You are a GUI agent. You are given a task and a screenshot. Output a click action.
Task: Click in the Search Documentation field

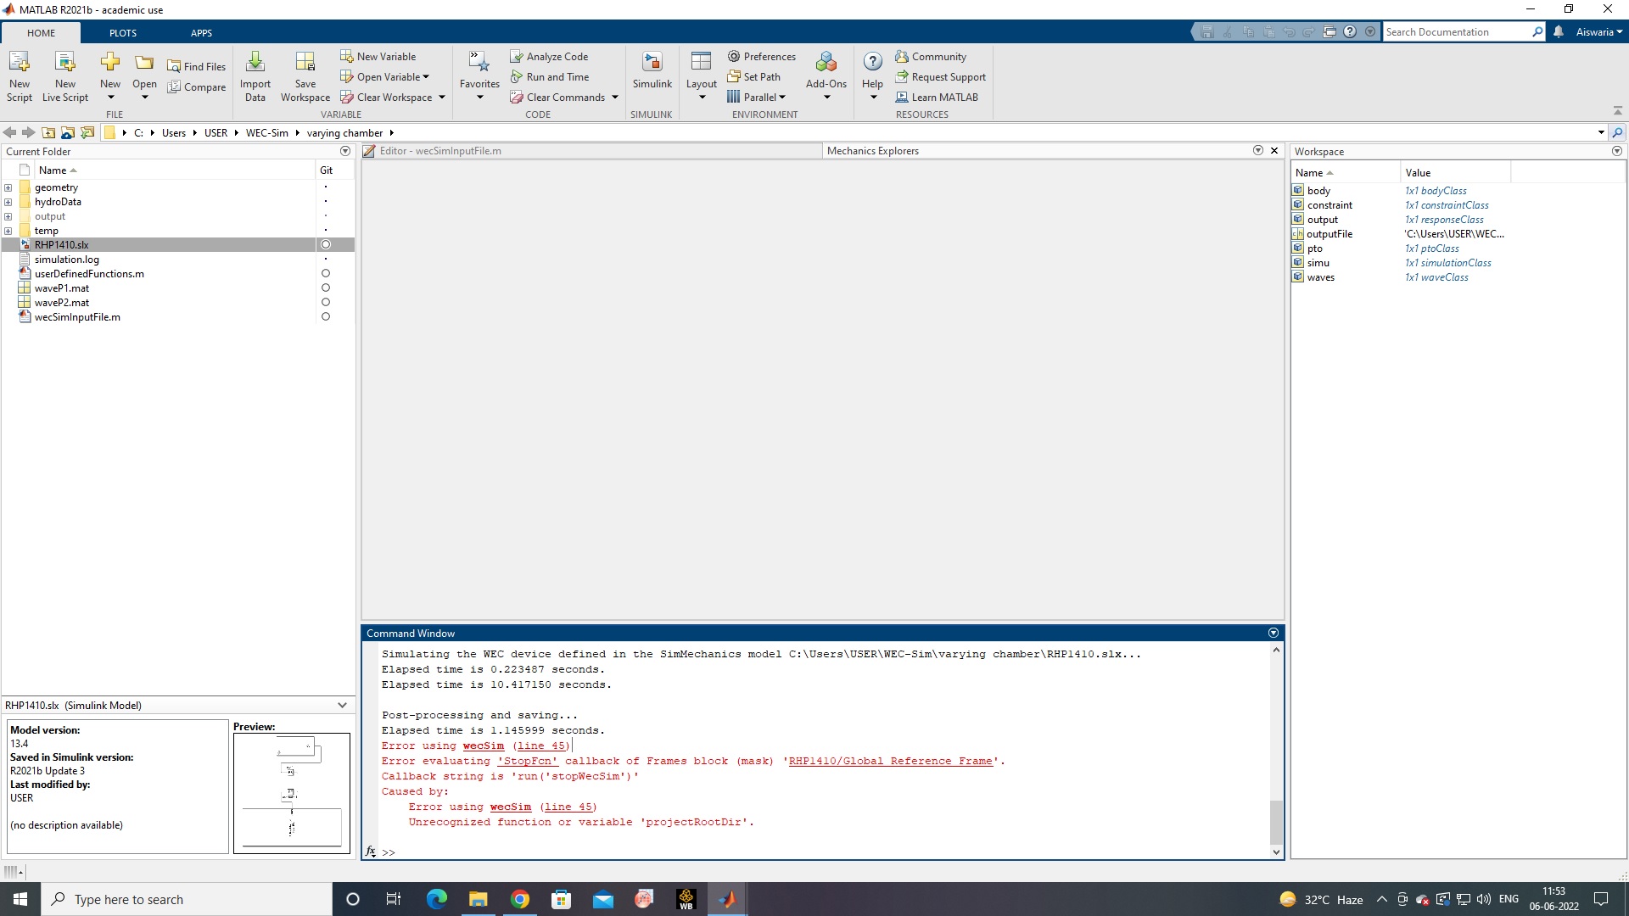tap(1459, 31)
